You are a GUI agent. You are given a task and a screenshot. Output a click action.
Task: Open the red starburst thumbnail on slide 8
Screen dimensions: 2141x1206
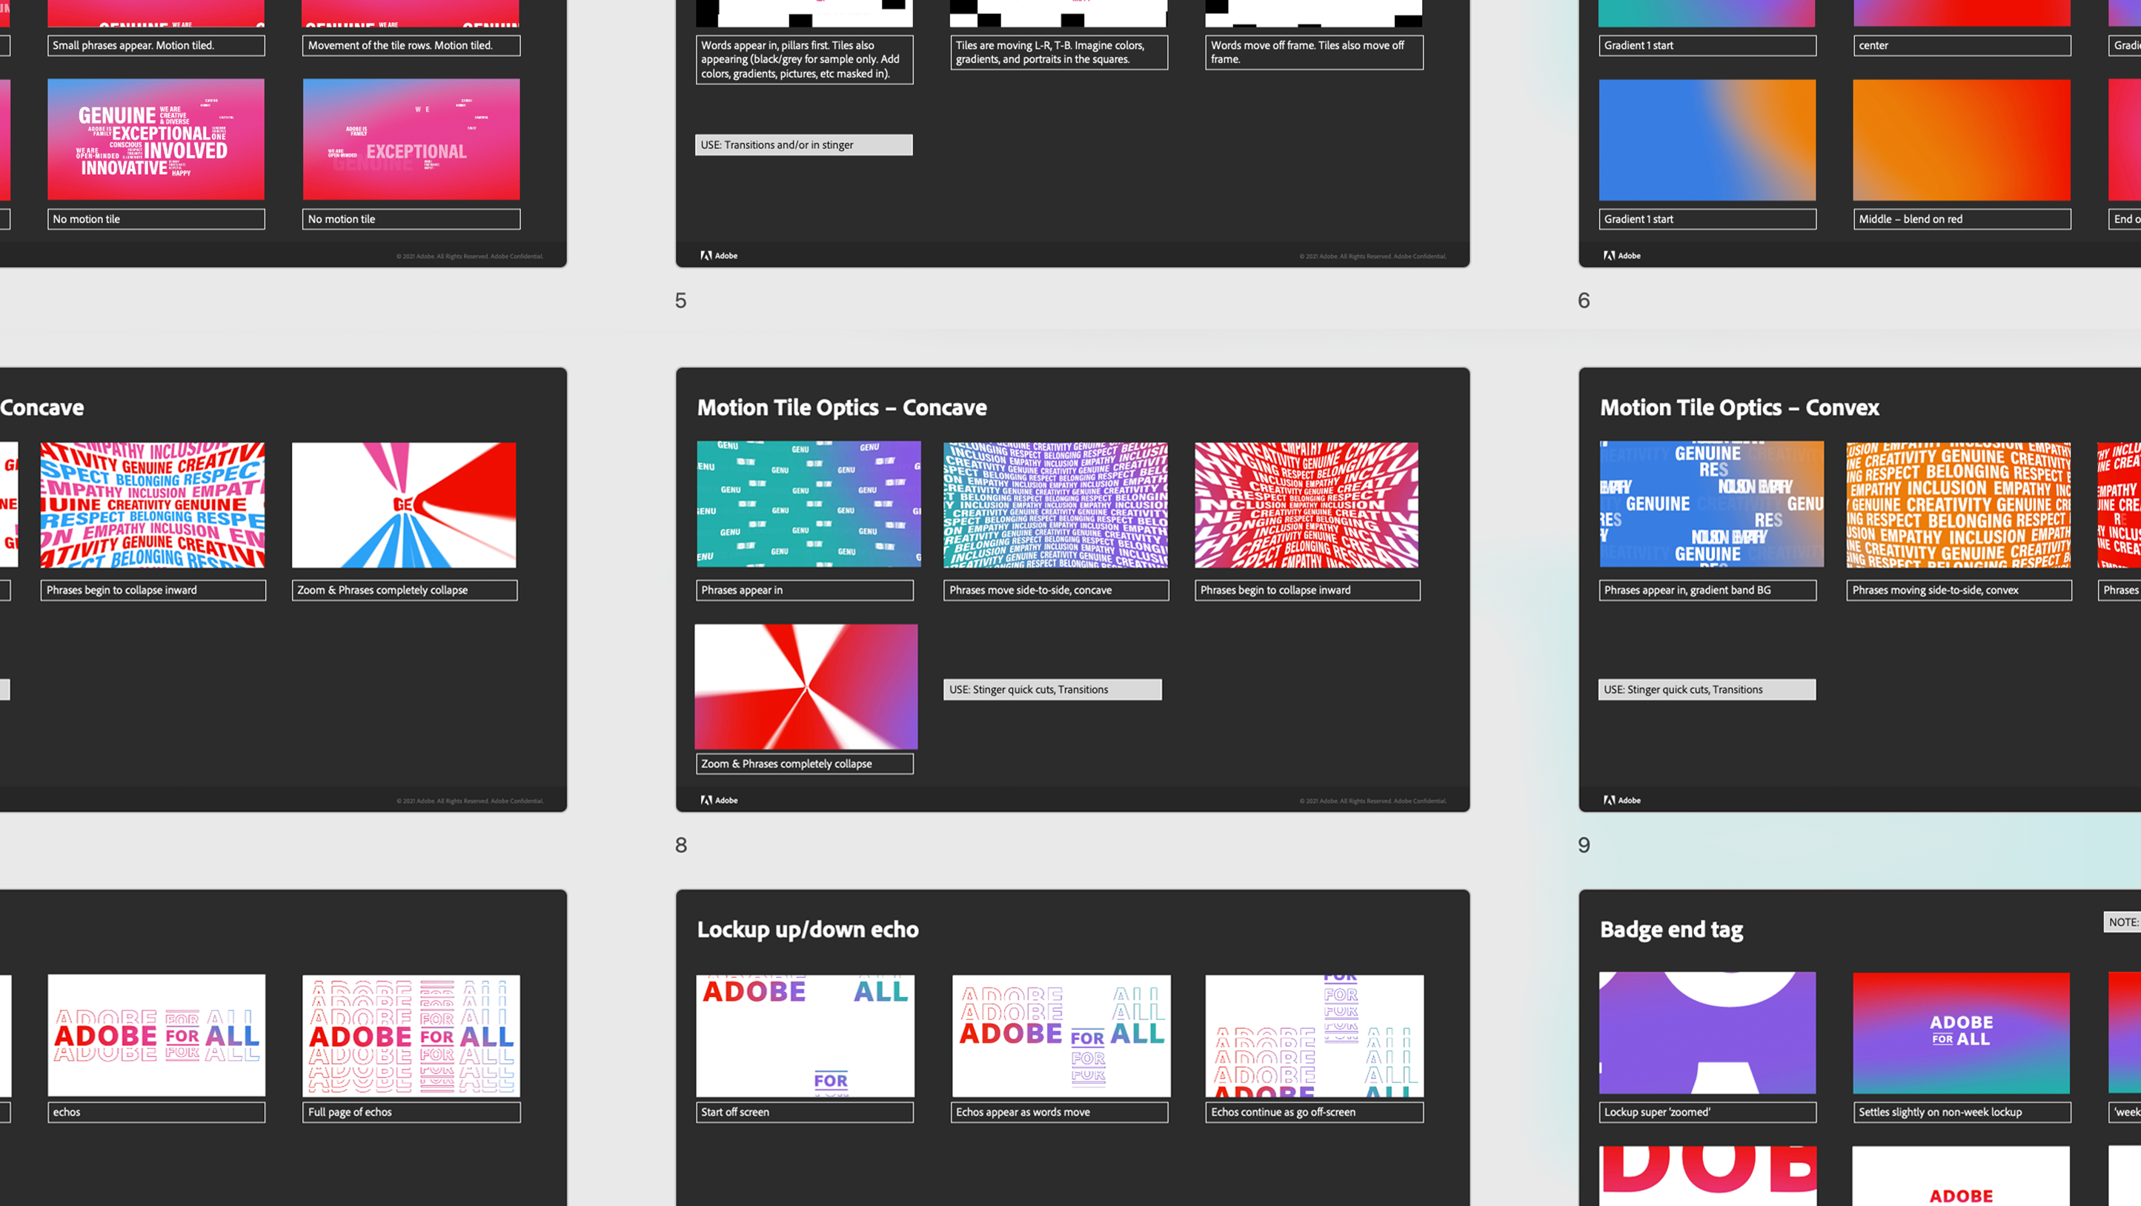[806, 687]
